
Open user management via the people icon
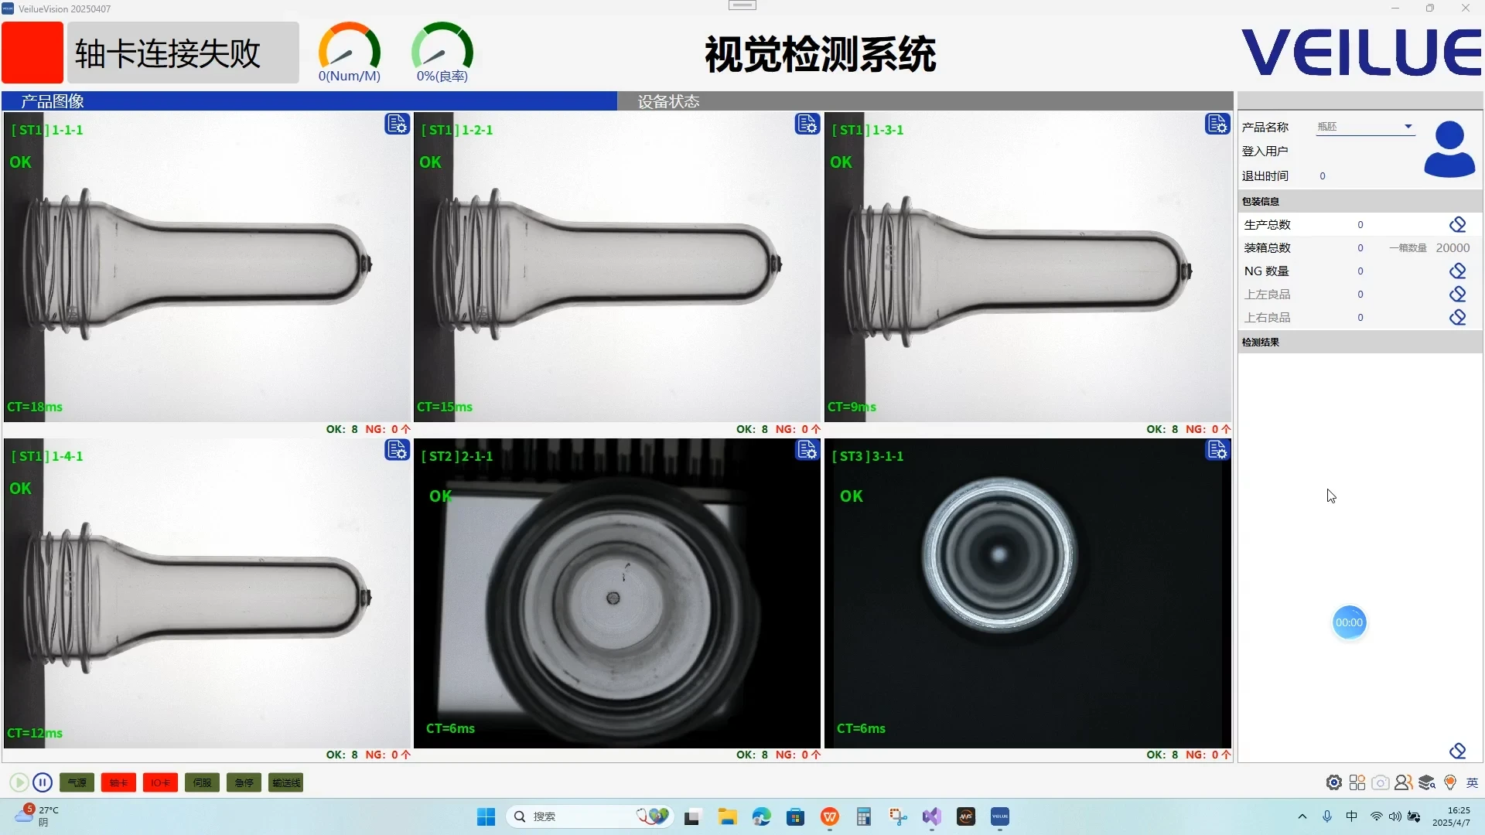pos(1403,782)
